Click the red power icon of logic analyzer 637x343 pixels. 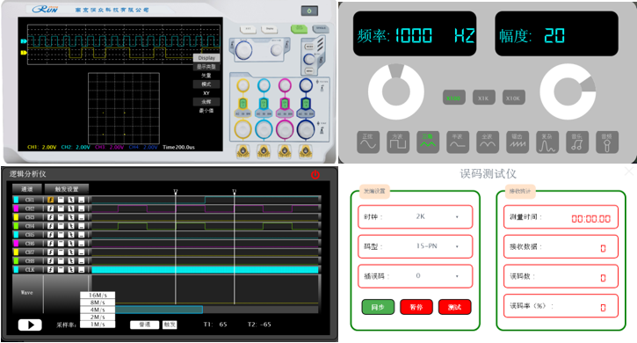[x=315, y=174]
